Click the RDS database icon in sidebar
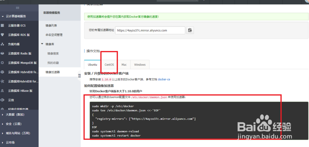 pos(2,35)
